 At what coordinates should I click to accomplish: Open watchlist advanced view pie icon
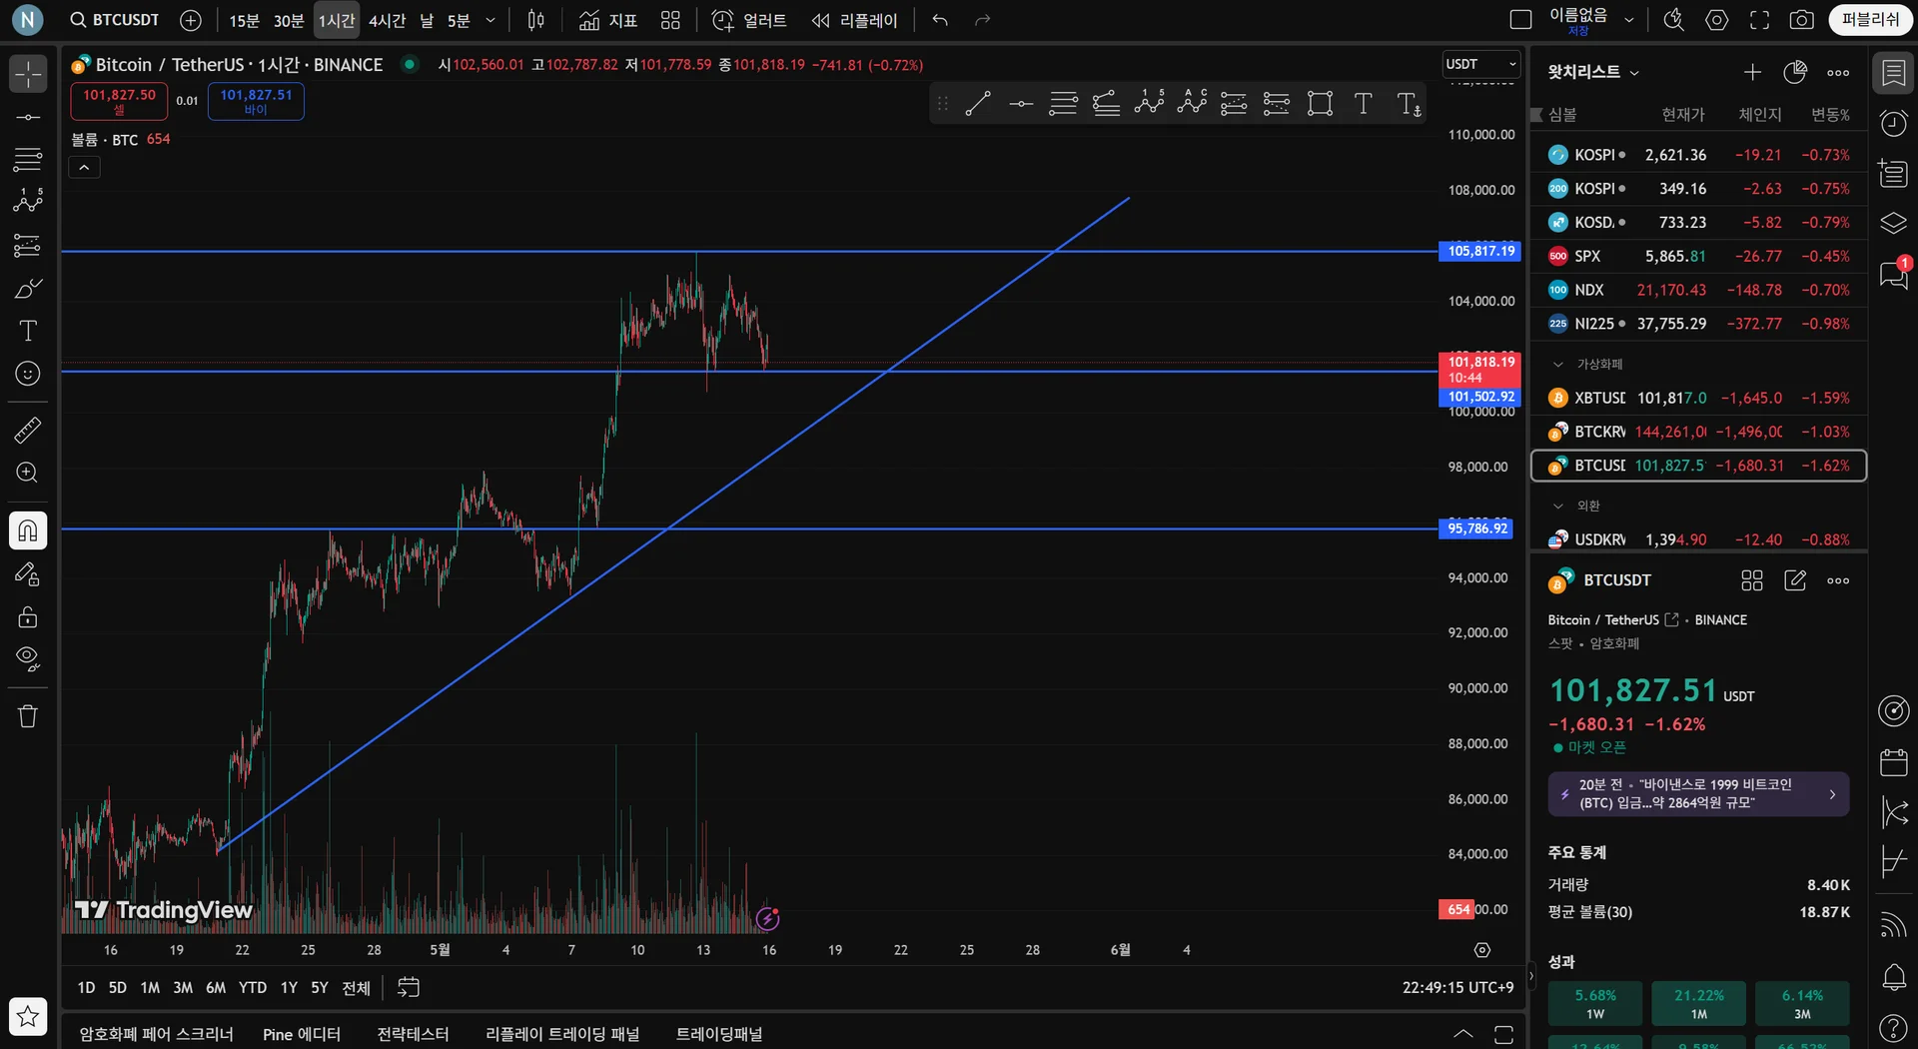[x=1795, y=72]
